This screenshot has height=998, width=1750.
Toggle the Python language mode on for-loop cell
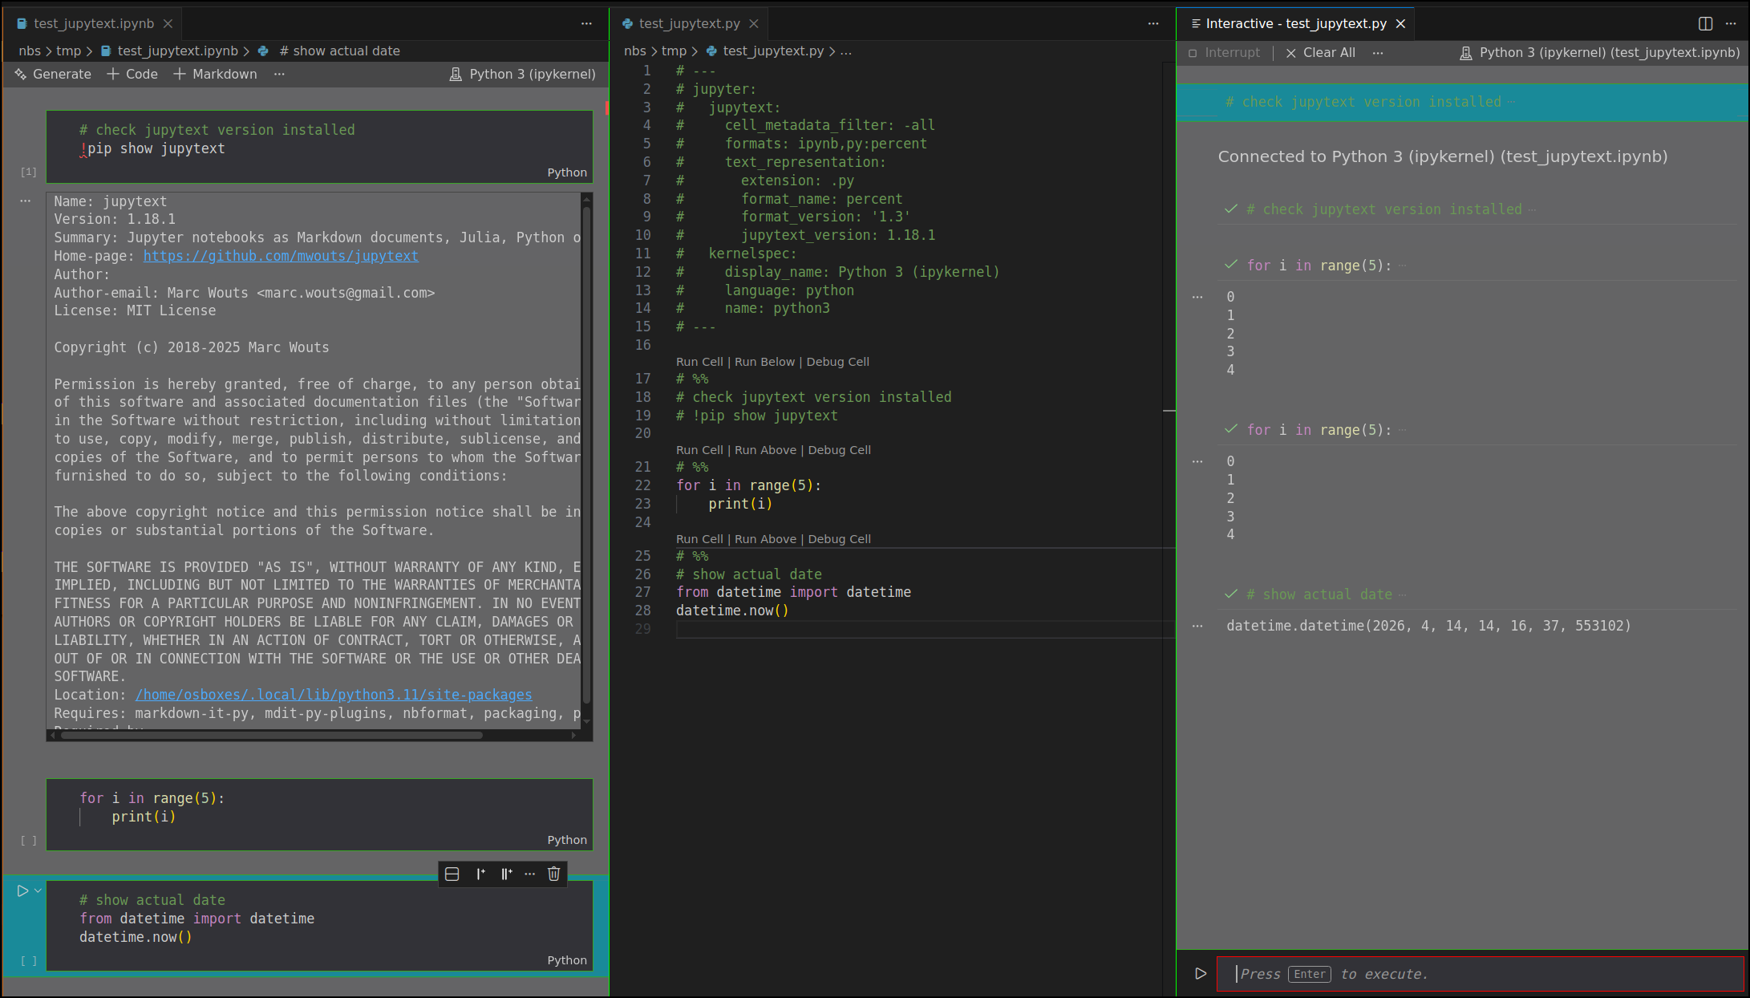(x=566, y=839)
